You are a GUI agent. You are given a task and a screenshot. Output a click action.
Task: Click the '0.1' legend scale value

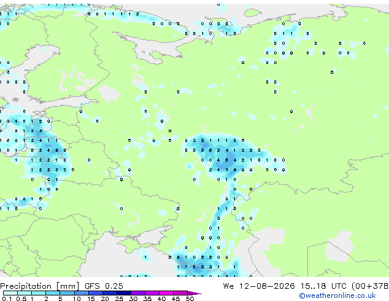coord(7,299)
